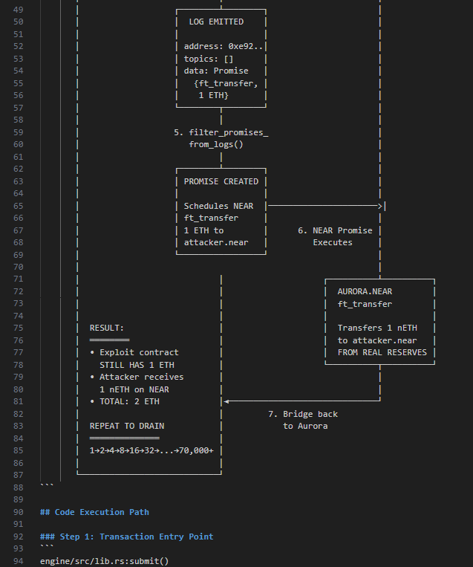Click line number 70 in the gutter
The height and width of the screenshot is (567, 473).
pos(18,267)
